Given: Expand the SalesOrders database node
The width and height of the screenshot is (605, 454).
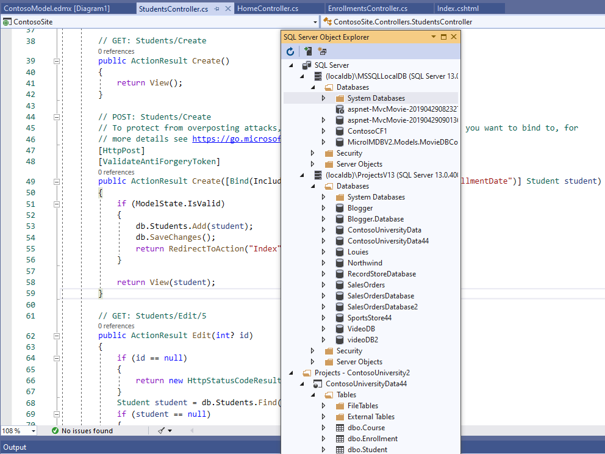Looking at the screenshot, I should tap(323, 285).
